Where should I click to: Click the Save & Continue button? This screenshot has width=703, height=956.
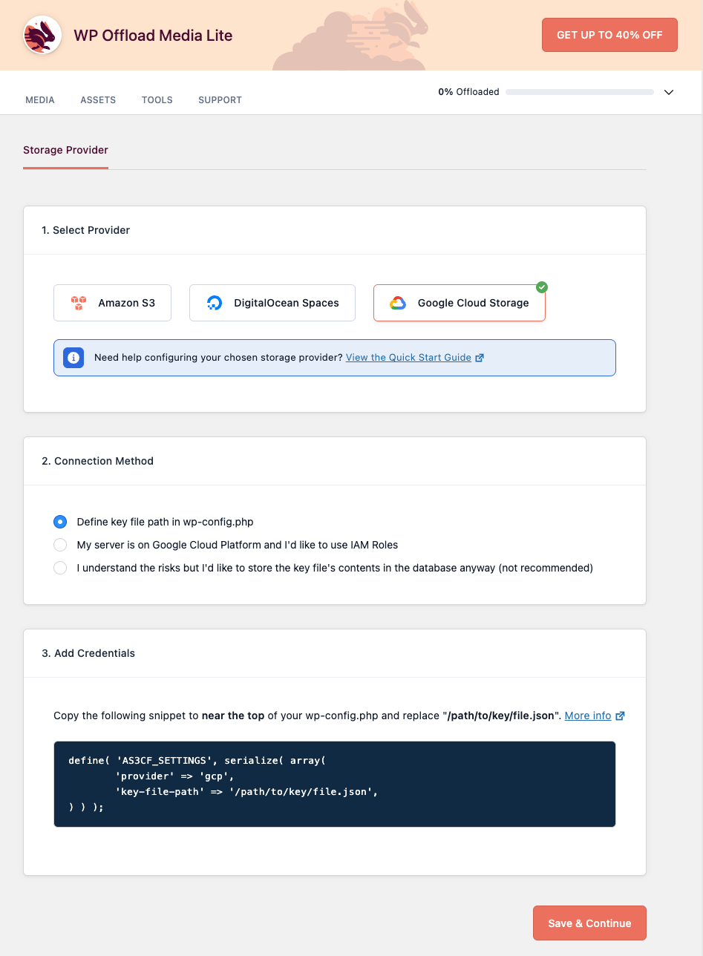coord(589,923)
